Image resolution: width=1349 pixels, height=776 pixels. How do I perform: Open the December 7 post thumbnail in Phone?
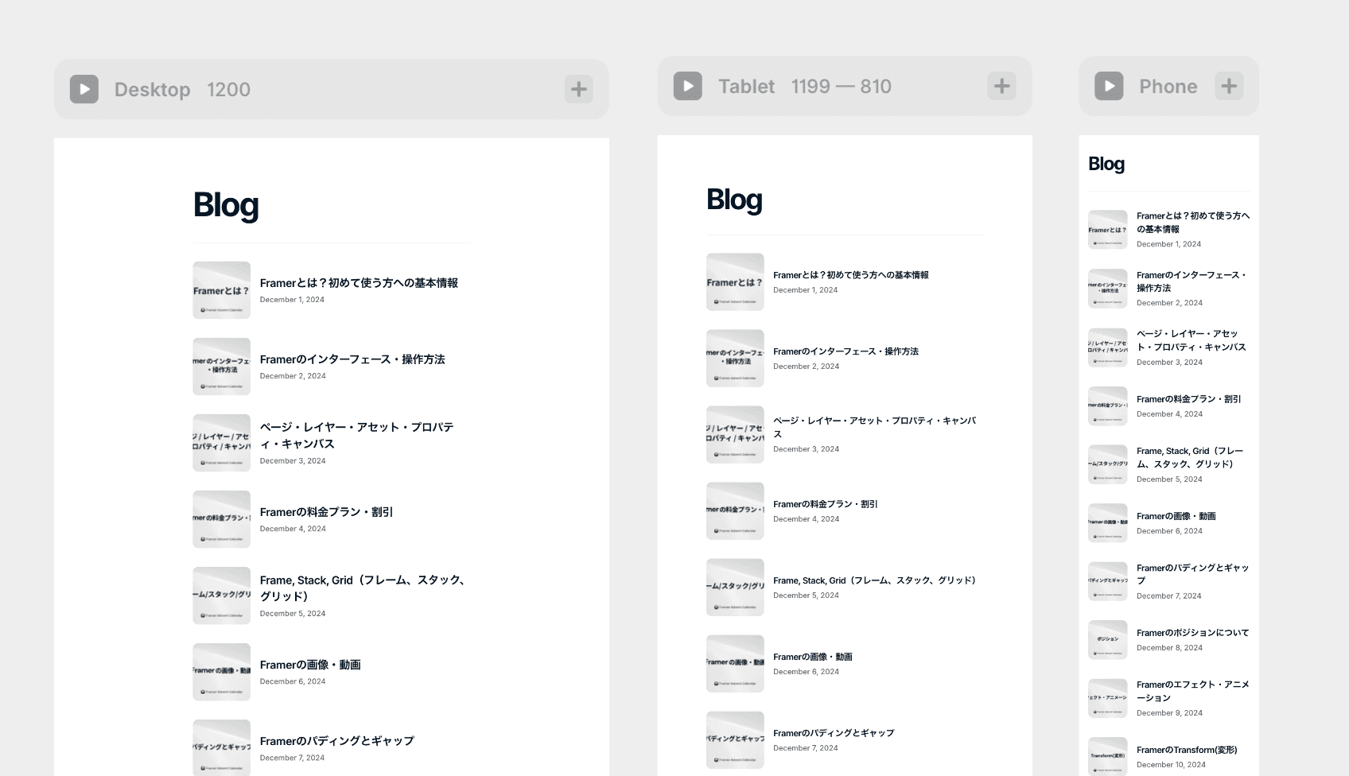point(1108,582)
